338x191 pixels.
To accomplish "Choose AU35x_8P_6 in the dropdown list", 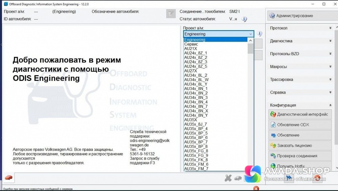I will 196,138.
